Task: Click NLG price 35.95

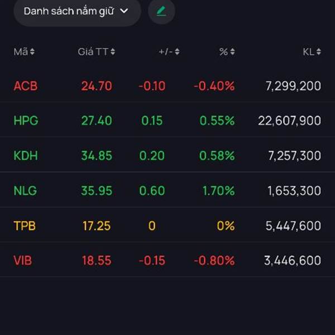Action: 97,191
